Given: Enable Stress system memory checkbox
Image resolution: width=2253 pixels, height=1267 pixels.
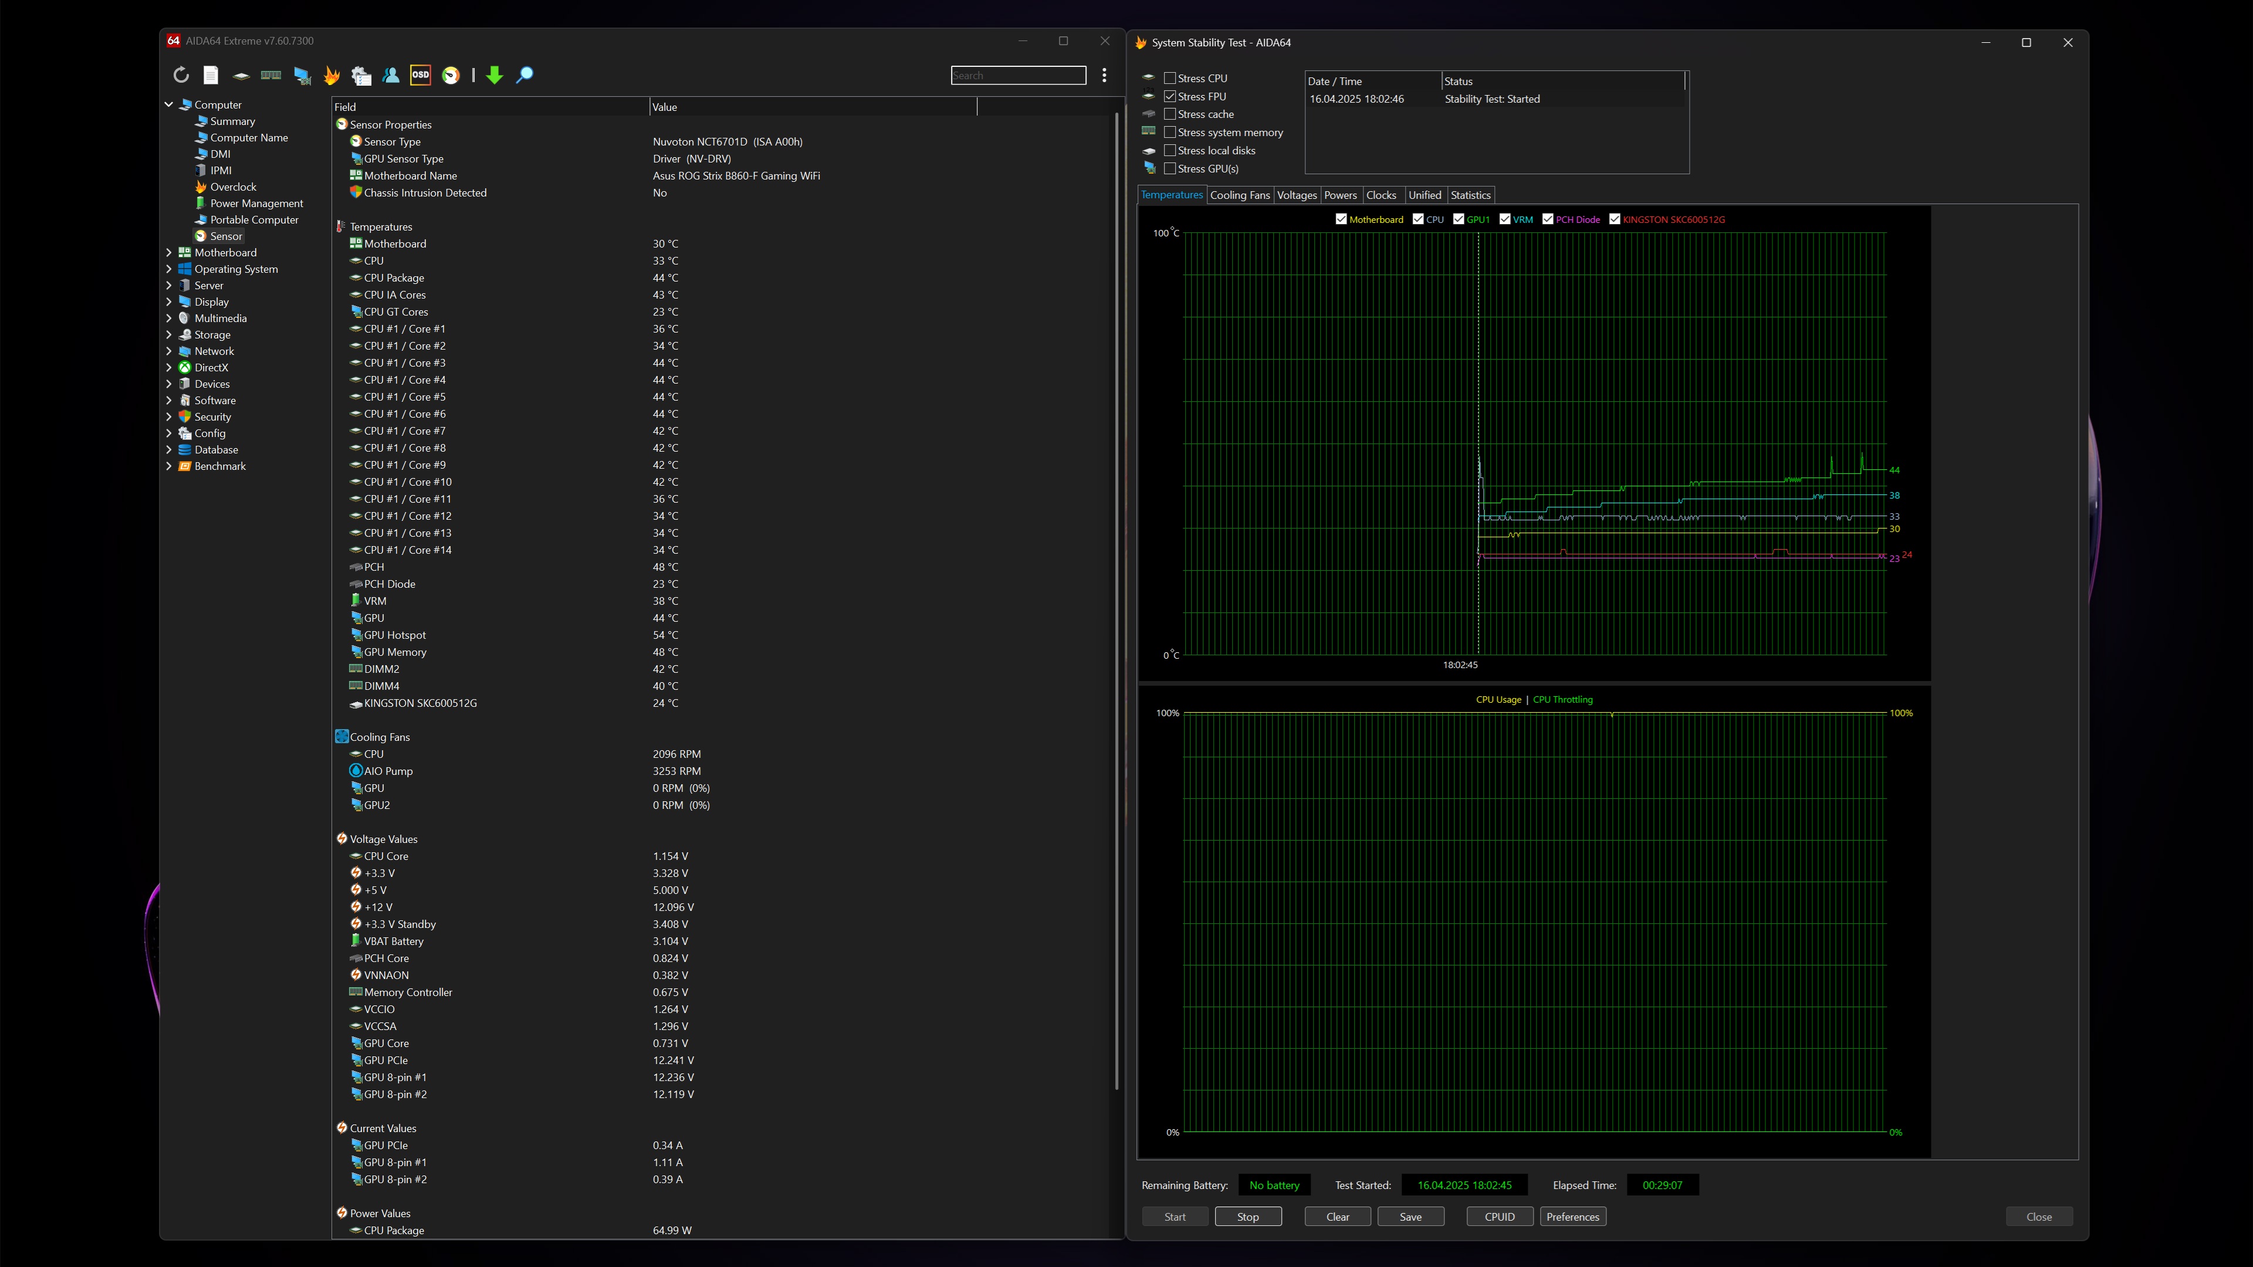Looking at the screenshot, I should pos(1171,133).
